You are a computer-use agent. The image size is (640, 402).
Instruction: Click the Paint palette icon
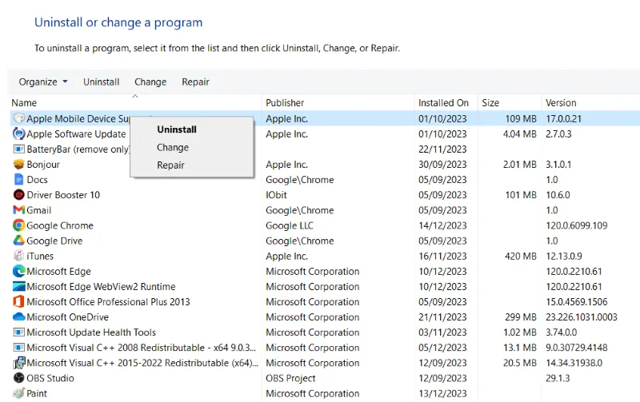pyautogui.click(x=18, y=393)
